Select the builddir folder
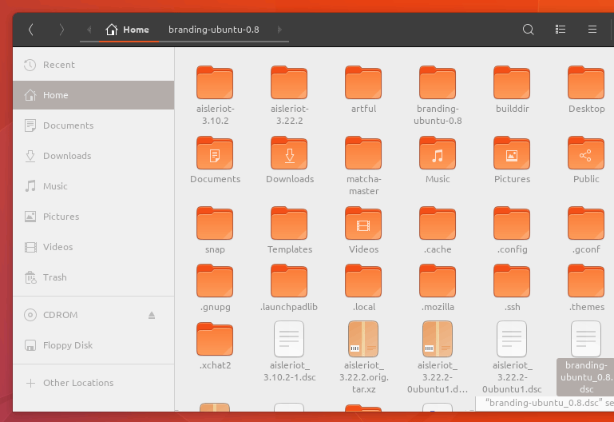614x422 pixels. tap(512, 90)
